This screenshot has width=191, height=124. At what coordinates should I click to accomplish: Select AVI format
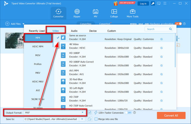(38, 90)
